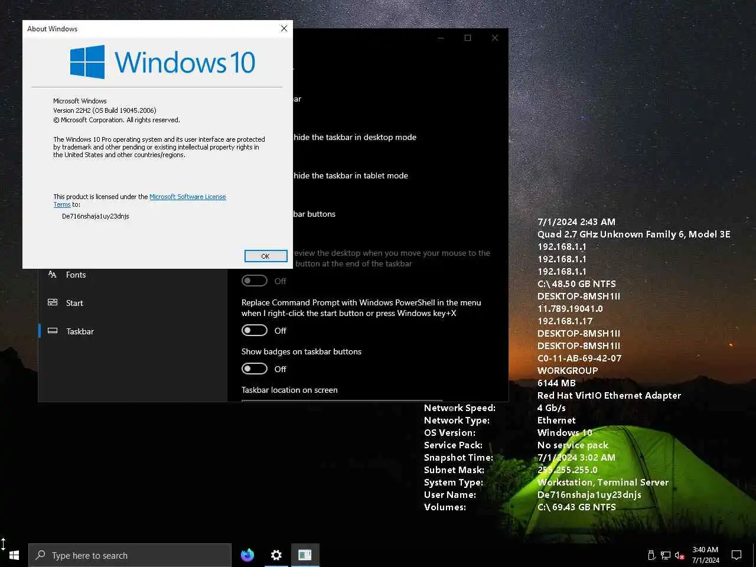Click '4 Gb/s' network speed value
This screenshot has width=756, height=567.
pos(552,408)
